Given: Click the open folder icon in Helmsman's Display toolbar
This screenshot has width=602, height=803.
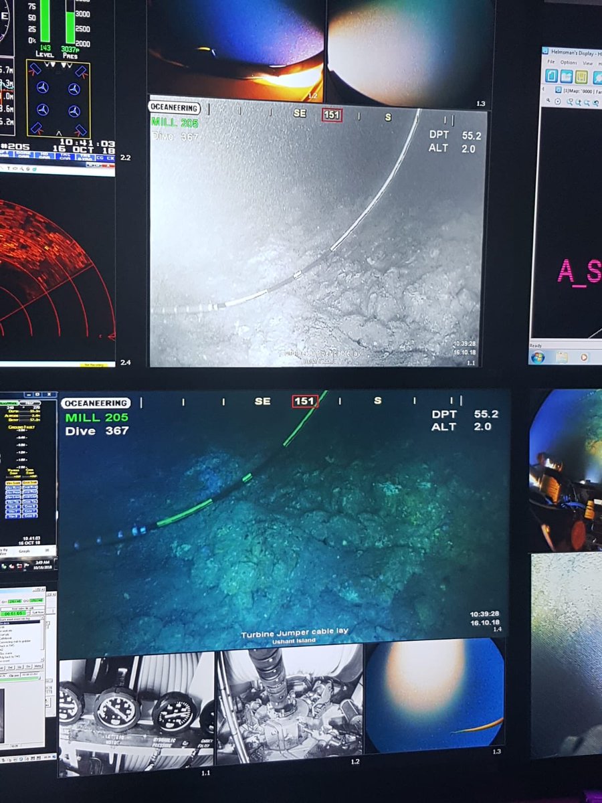Looking at the screenshot, I should tap(567, 76).
